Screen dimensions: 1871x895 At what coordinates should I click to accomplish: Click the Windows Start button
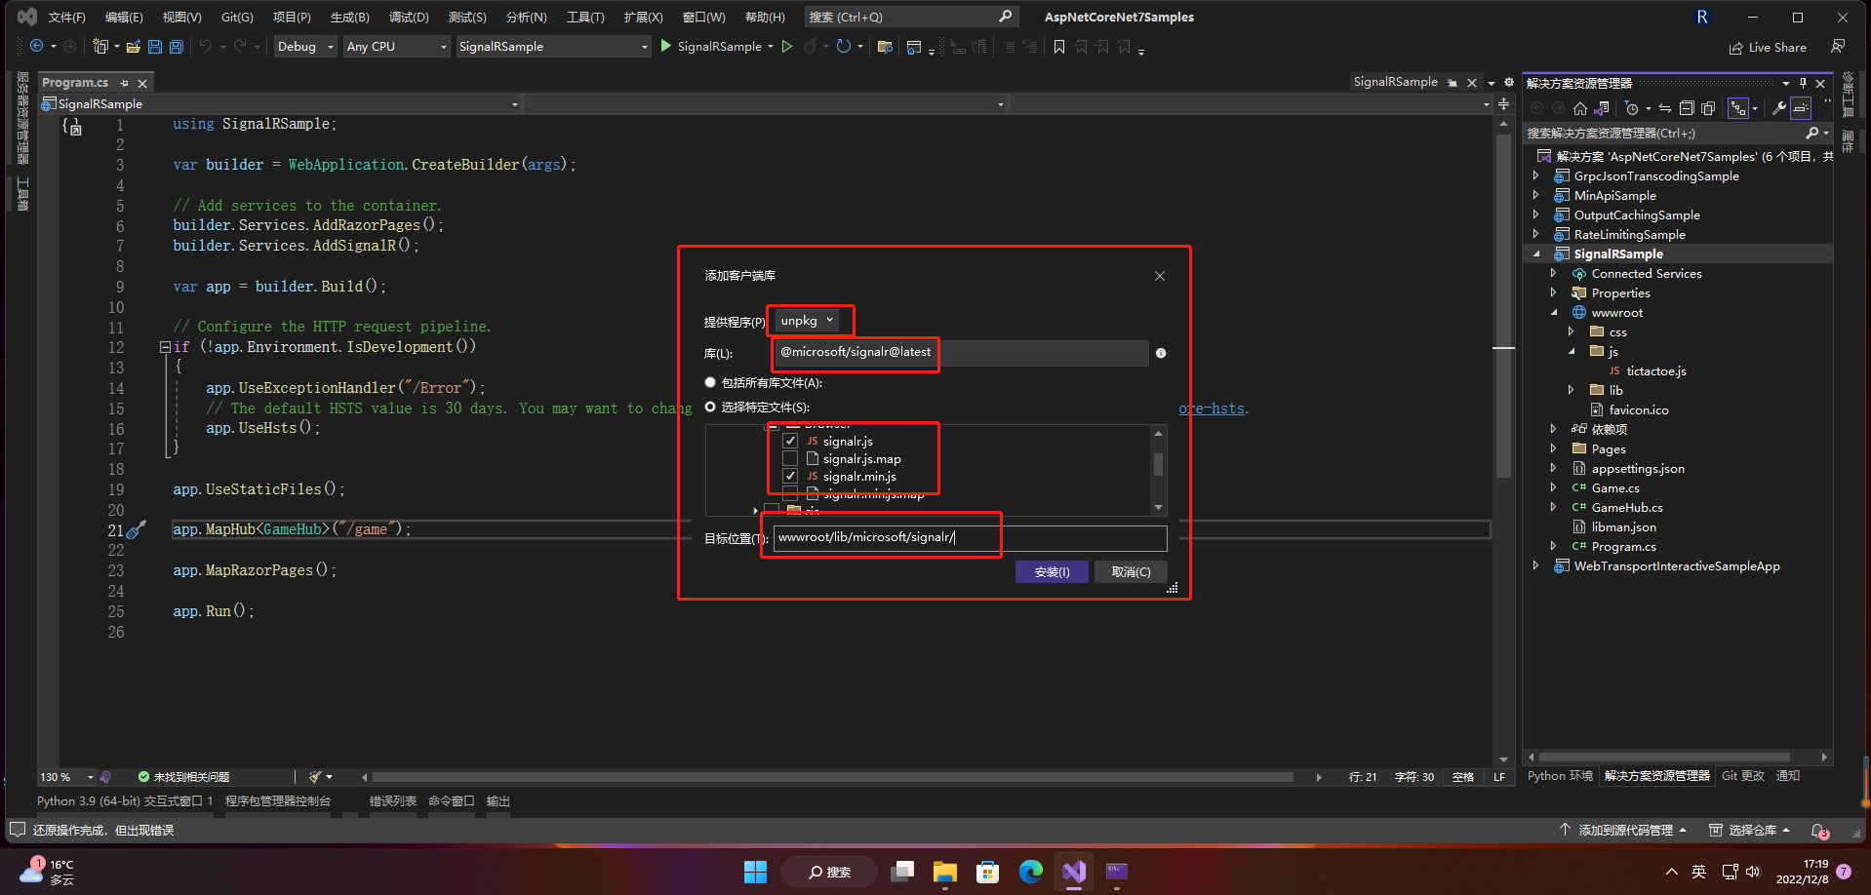(755, 872)
